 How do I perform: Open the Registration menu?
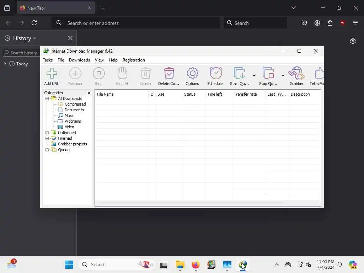[x=134, y=60]
